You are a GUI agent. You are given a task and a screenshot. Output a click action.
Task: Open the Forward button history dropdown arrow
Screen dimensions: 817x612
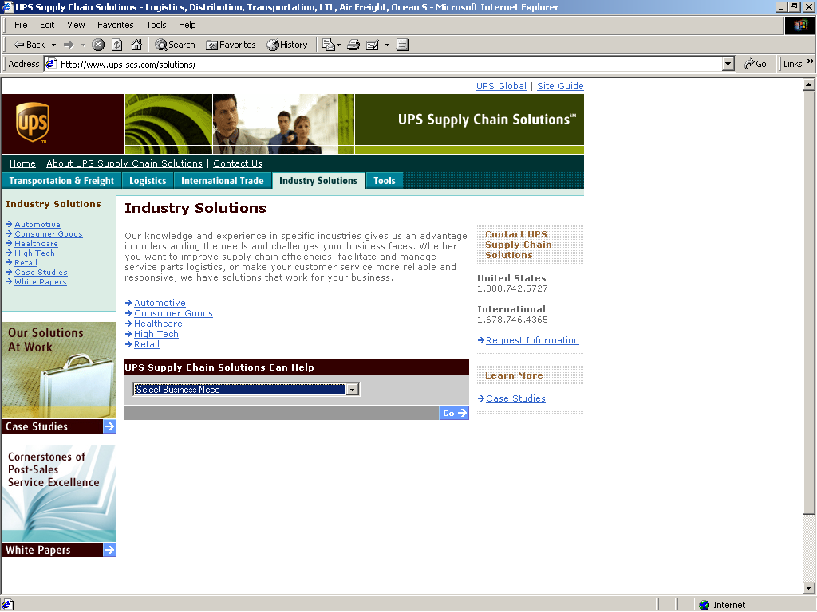[83, 45]
